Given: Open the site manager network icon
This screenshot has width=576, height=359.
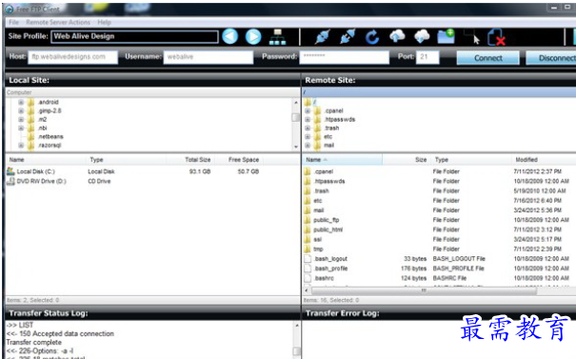Looking at the screenshot, I should pyautogui.click(x=277, y=37).
